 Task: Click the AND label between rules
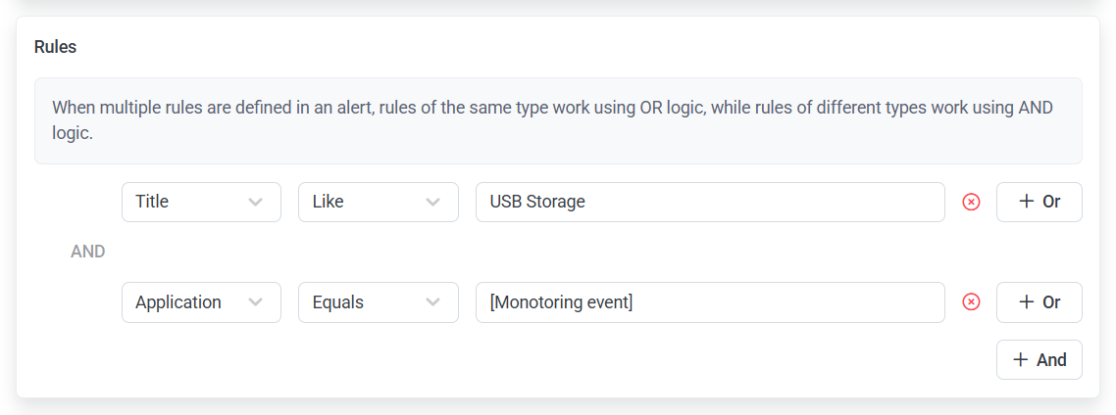point(88,252)
